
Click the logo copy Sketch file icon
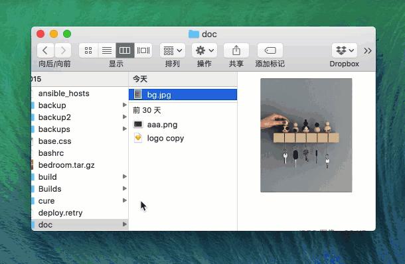coord(138,138)
